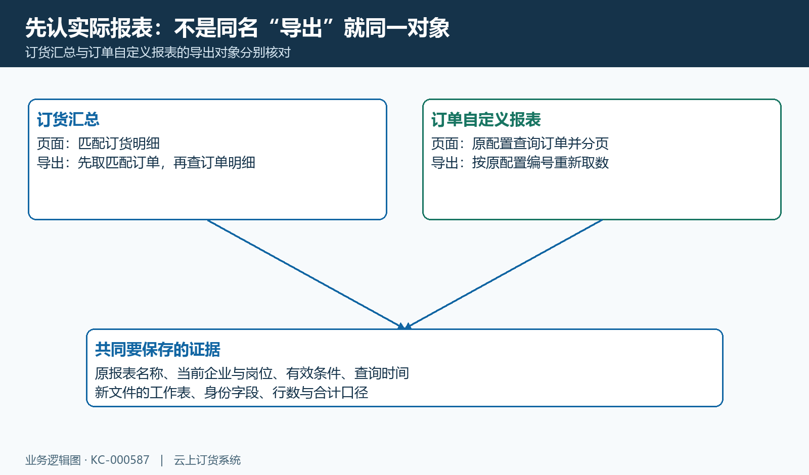Click the title '先认实际报表：不是同名“导出”就同一对象'
Screen dimensions: 809x475
pyautogui.click(x=237, y=28)
